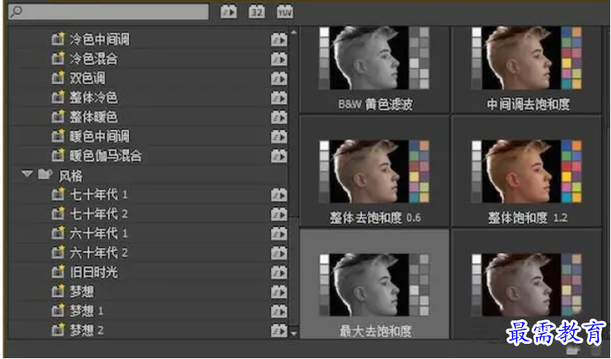Viewport: 611px width, 359px height.
Task: Click the preset icon beside 七十年代 1
Action: click(x=58, y=194)
